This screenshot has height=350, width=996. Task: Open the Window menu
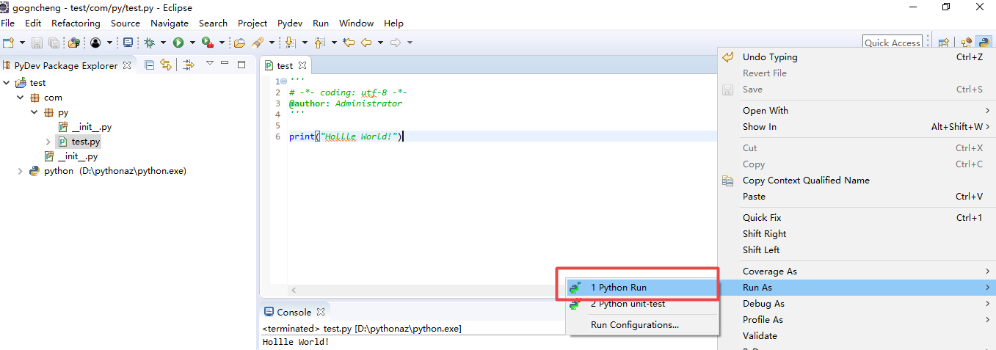click(356, 23)
